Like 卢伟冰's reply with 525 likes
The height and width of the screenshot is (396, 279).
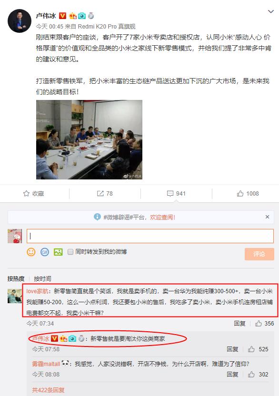pyautogui.click(x=251, y=349)
